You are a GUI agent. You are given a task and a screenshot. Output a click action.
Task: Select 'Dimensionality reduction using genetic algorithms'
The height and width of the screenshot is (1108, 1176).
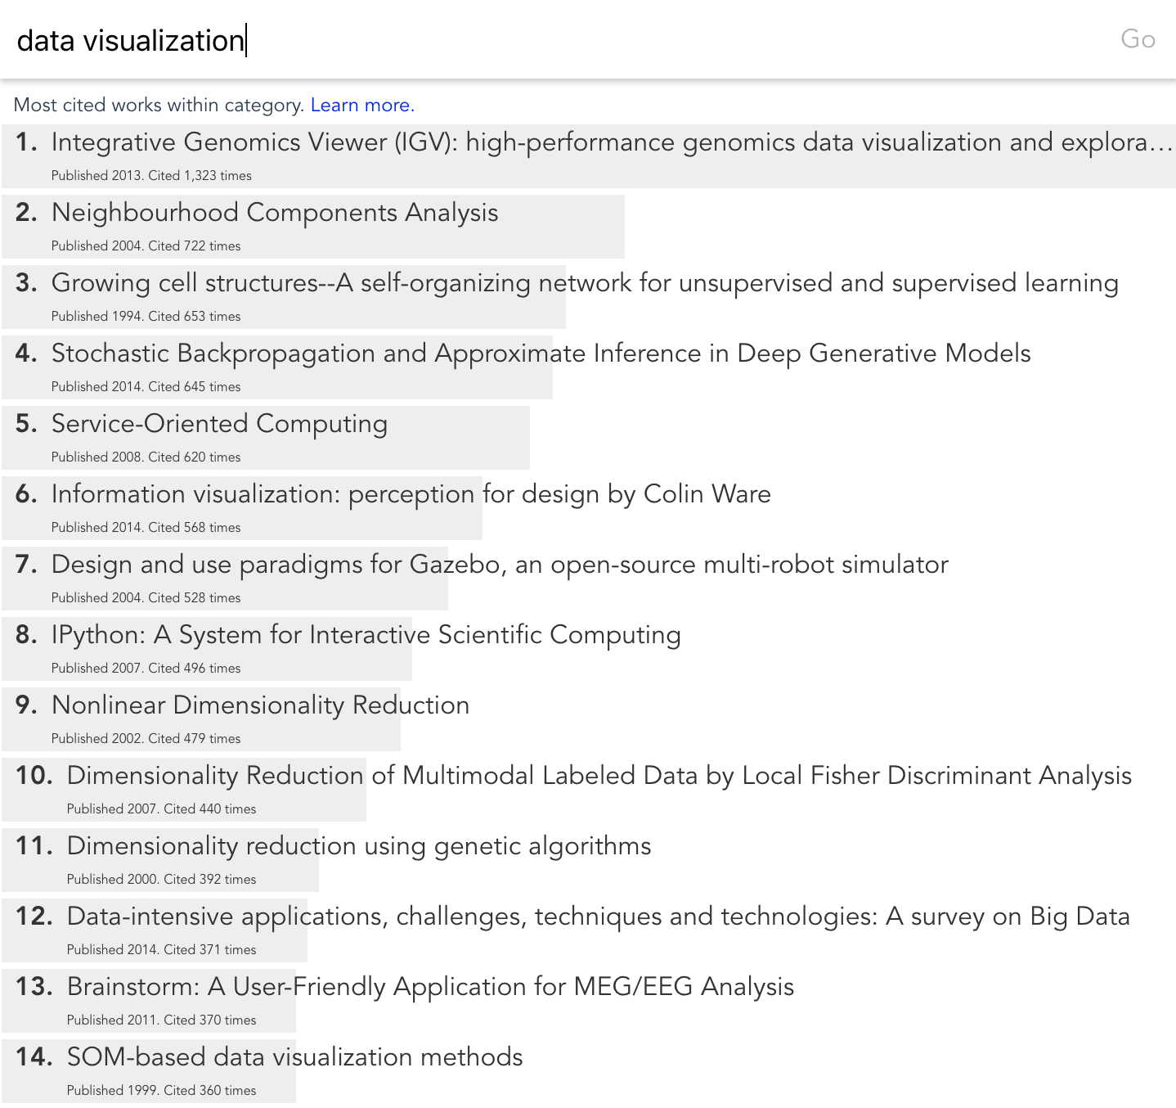click(x=359, y=846)
